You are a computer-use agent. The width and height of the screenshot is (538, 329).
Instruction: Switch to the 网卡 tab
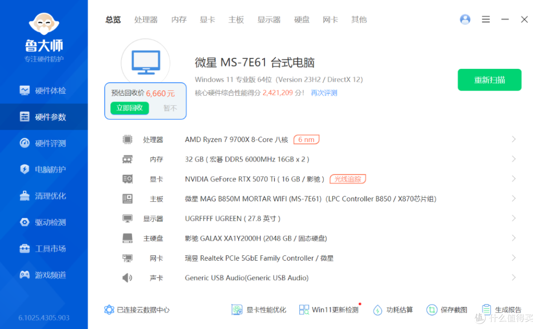(x=330, y=19)
